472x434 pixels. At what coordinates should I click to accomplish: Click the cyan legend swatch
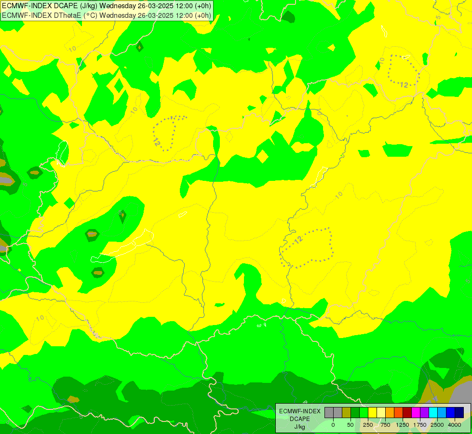click(x=433, y=413)
